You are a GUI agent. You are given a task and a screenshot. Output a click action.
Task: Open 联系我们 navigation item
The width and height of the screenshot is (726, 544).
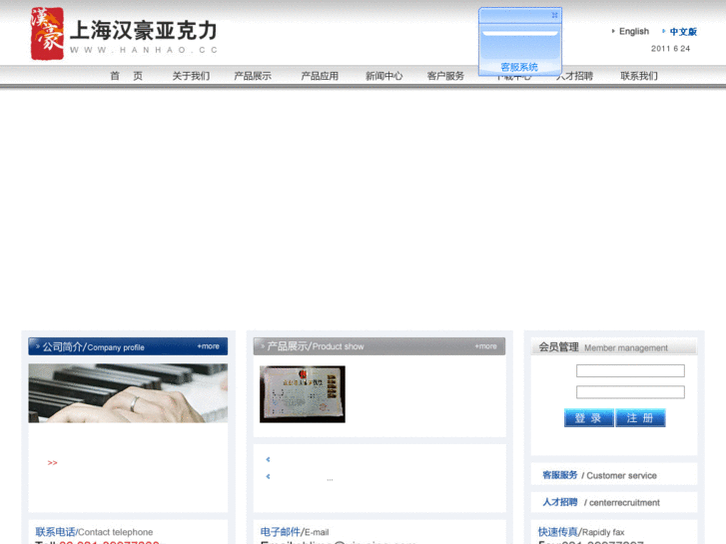[x=639, y=76]
